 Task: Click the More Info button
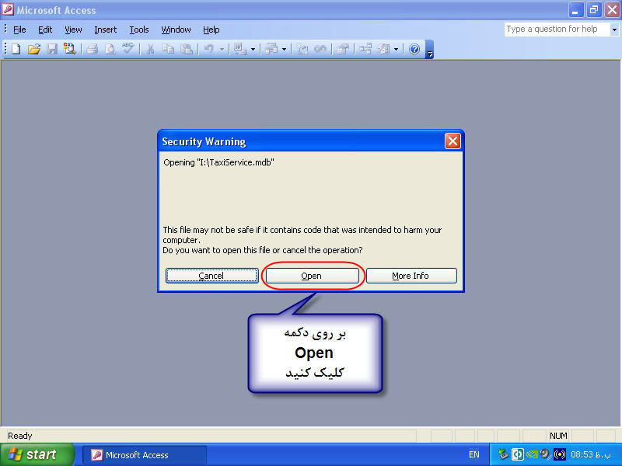(x=411, y=276)
